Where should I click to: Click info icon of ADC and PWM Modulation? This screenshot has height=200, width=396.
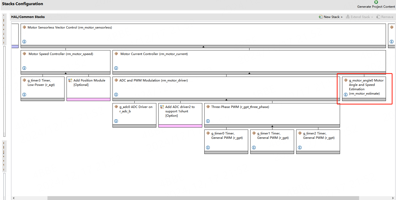point(116,95)
